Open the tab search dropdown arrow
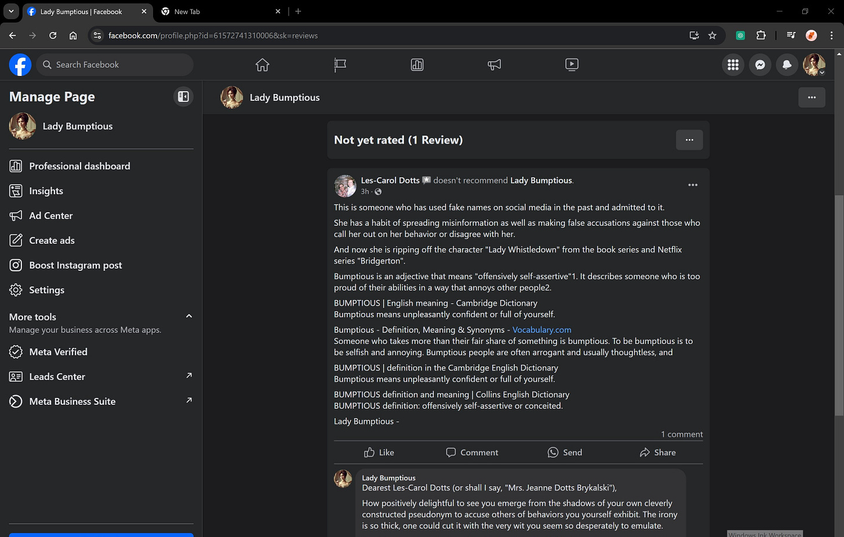 [11, 12]
